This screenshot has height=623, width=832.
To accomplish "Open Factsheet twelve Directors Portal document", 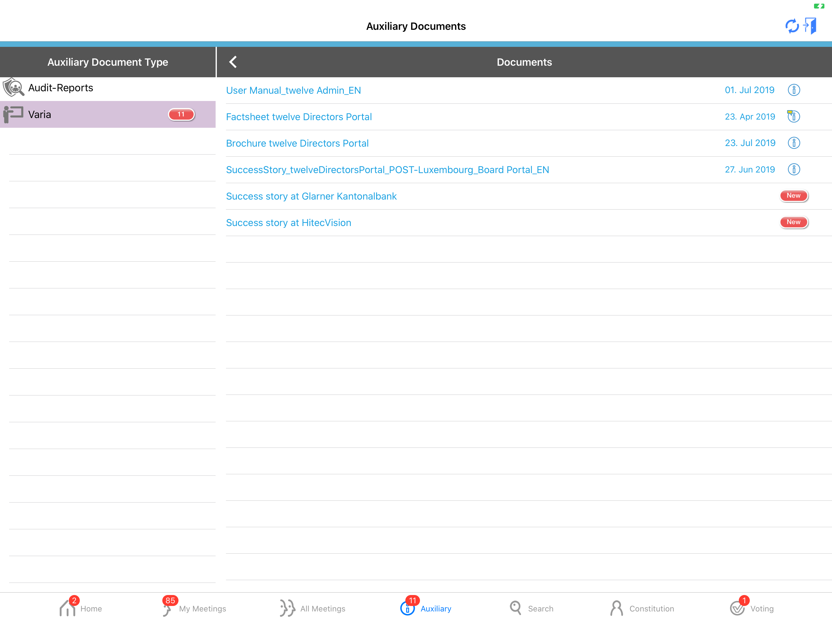I will 299,117.
